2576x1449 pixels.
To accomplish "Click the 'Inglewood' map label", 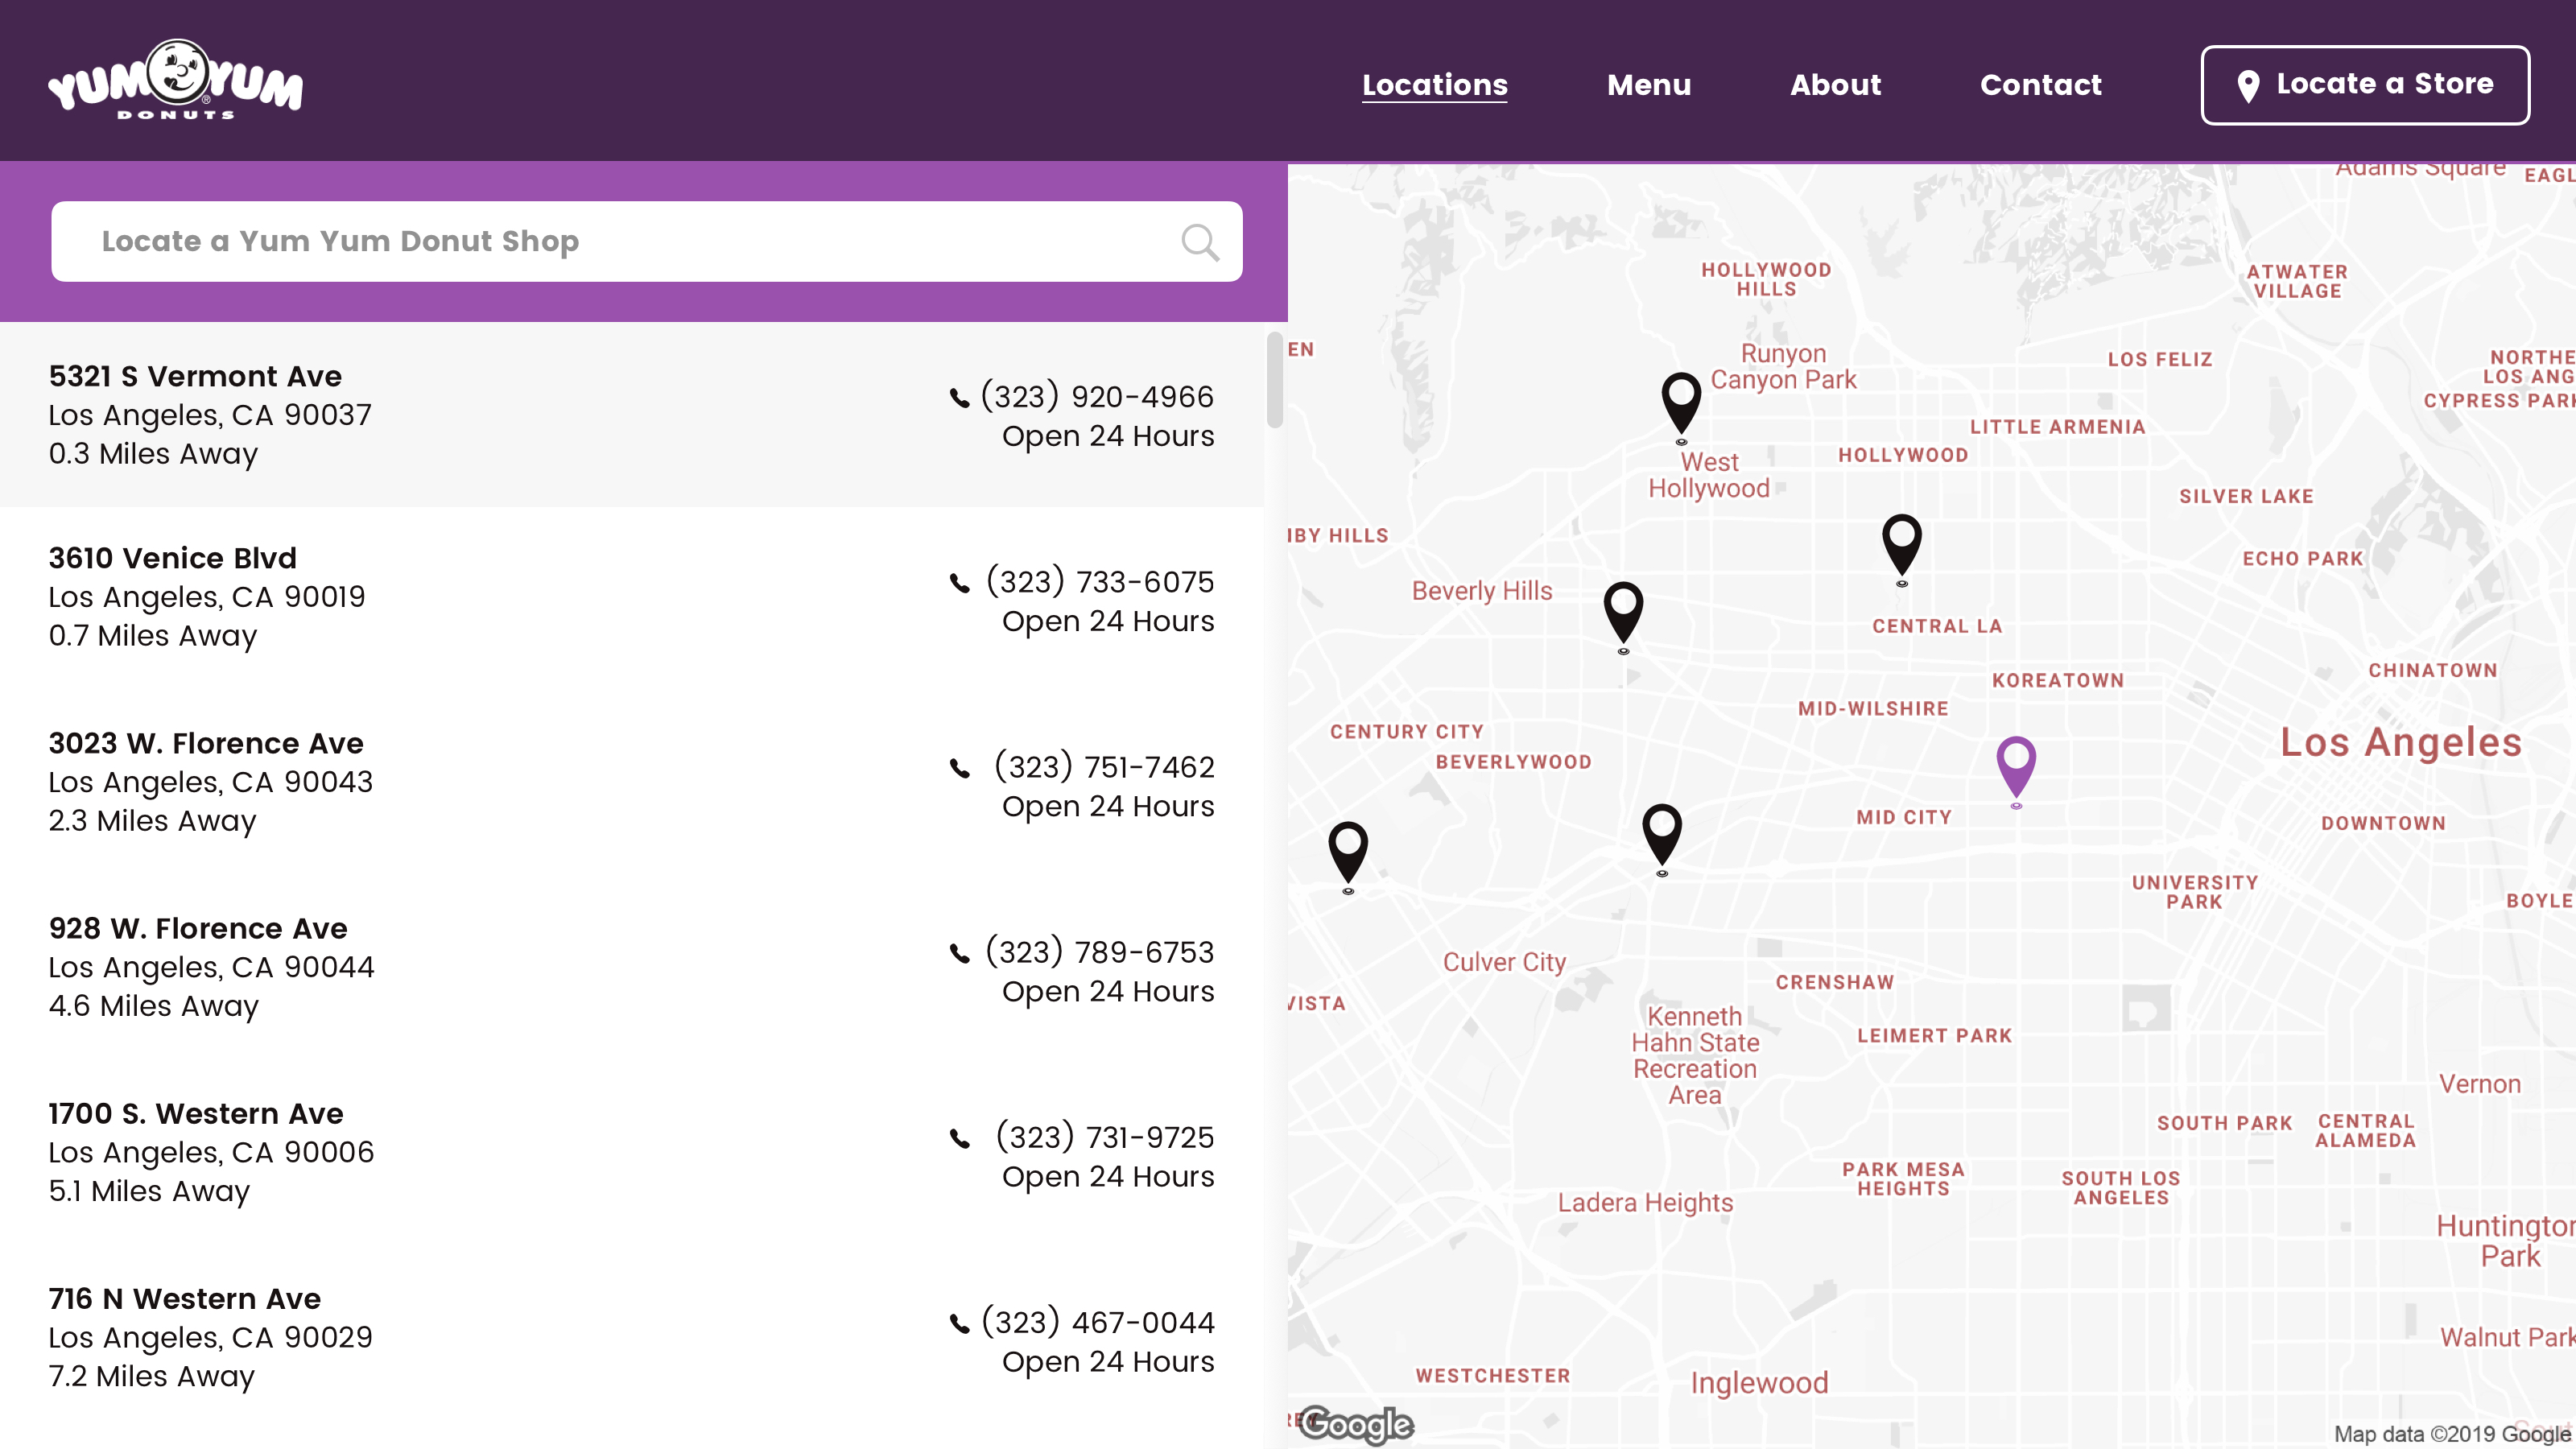I will pyautogui.click(x=1759, y=1383).
